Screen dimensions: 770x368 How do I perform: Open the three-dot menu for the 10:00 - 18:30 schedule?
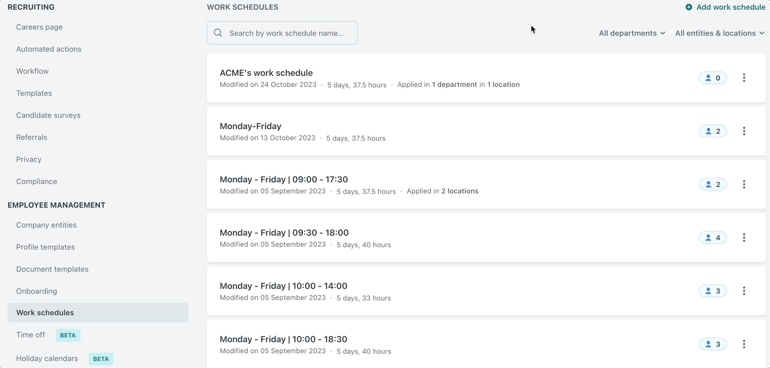tap(744, 344)
